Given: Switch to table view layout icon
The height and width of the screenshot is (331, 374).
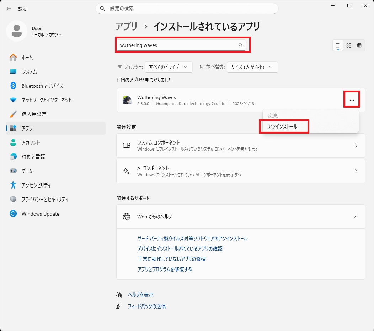Looking at the screenshot, I should pyautogui.click(x=359, y=45).
